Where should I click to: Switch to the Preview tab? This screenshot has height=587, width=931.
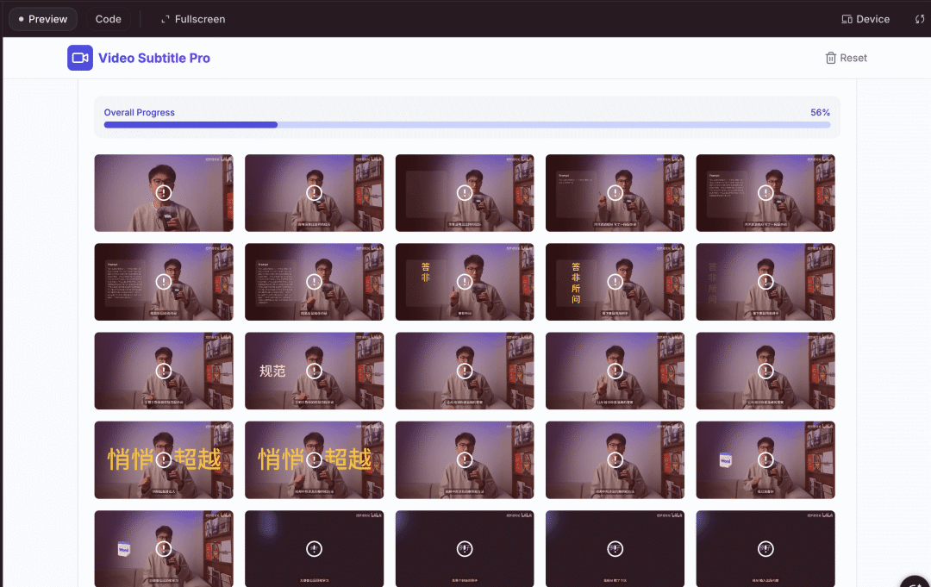(x=43, y=19)
